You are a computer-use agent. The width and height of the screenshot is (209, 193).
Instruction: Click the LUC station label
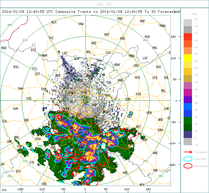tap(145, 58)
